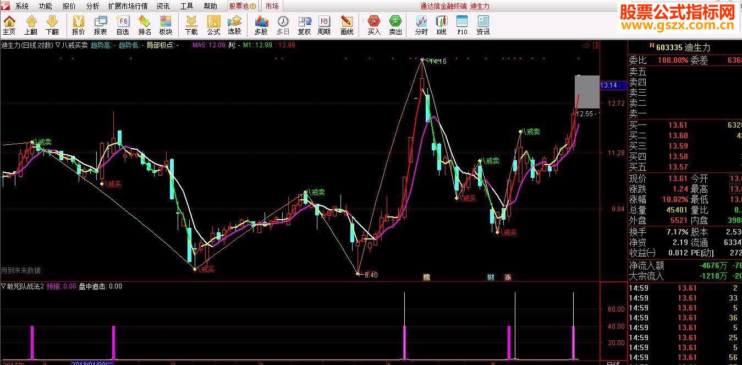Open the F10 company info icon
This screenshot has height=365, width=742.
(x=462, y=25)
